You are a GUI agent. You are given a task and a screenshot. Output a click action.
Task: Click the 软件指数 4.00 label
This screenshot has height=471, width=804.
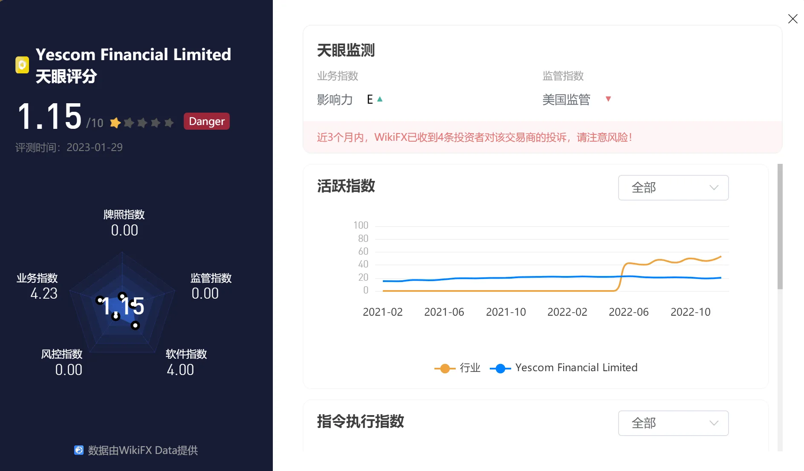point(186,363)
